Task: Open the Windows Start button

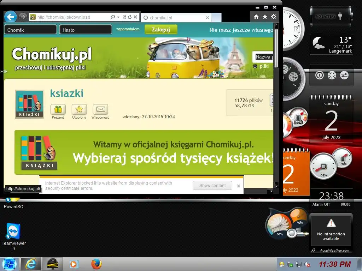Action: [x=9, y=264]
